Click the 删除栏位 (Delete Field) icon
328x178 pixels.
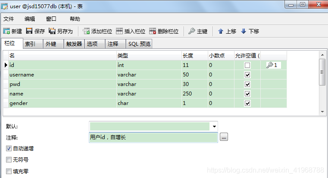(153, 31)
